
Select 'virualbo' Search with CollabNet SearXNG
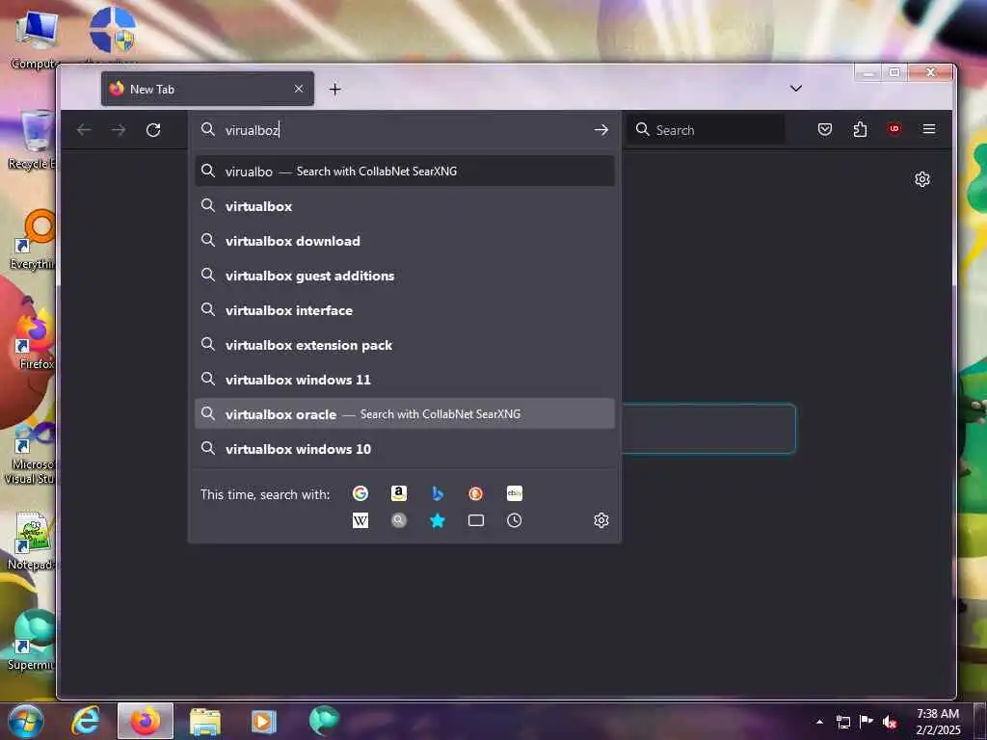(x=405, y=172)
